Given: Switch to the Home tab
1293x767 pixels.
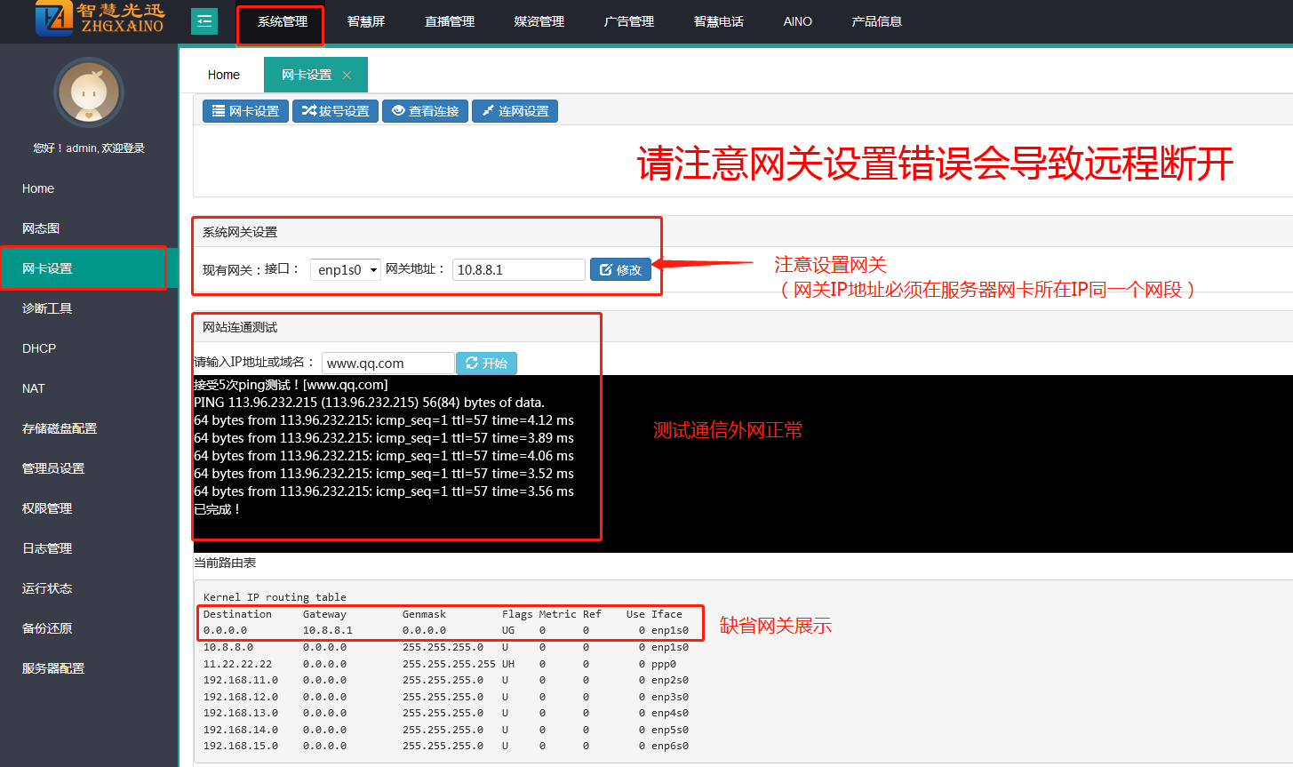Looking at the screenshot, I should (x=223, y=75).
